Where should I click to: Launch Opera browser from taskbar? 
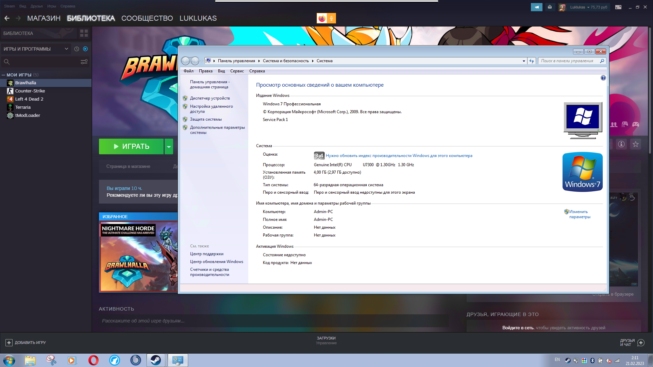coord(93,360)
